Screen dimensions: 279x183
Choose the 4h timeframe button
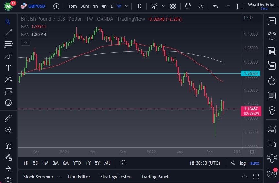[104, 6]
